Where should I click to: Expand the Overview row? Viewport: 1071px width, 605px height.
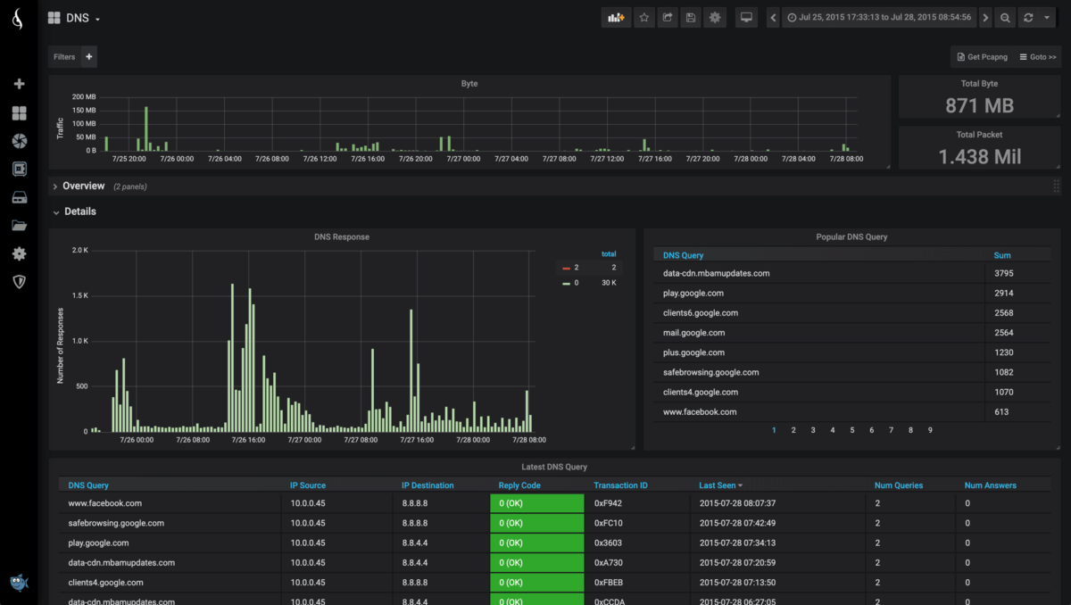point(83,186)
